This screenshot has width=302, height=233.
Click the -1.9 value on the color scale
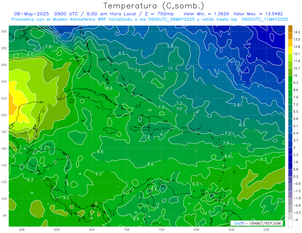pos(297,198)
